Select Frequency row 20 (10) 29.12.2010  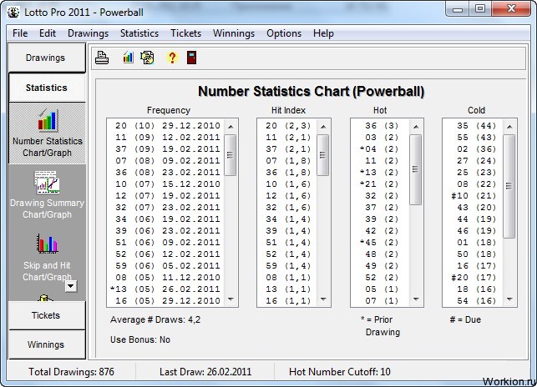coord(166,126)
